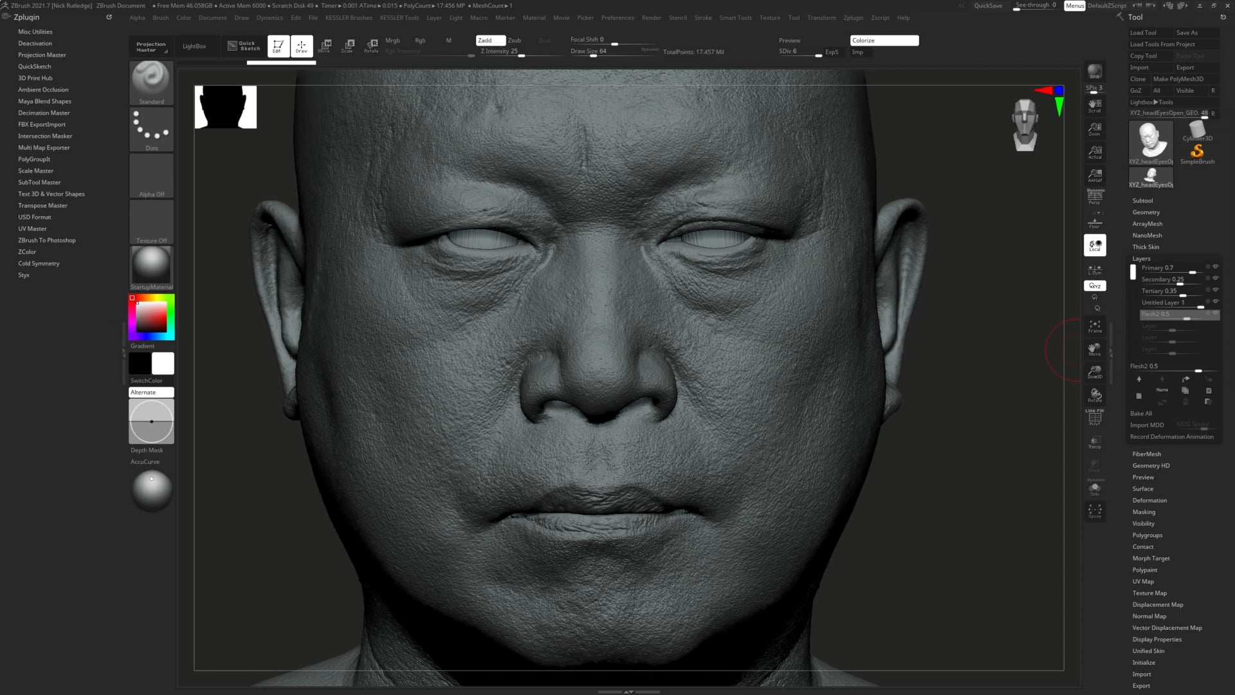The image size is (1235, 695).
Task: Toggle PolyF line fill icon
Action: pos(1094,418)
